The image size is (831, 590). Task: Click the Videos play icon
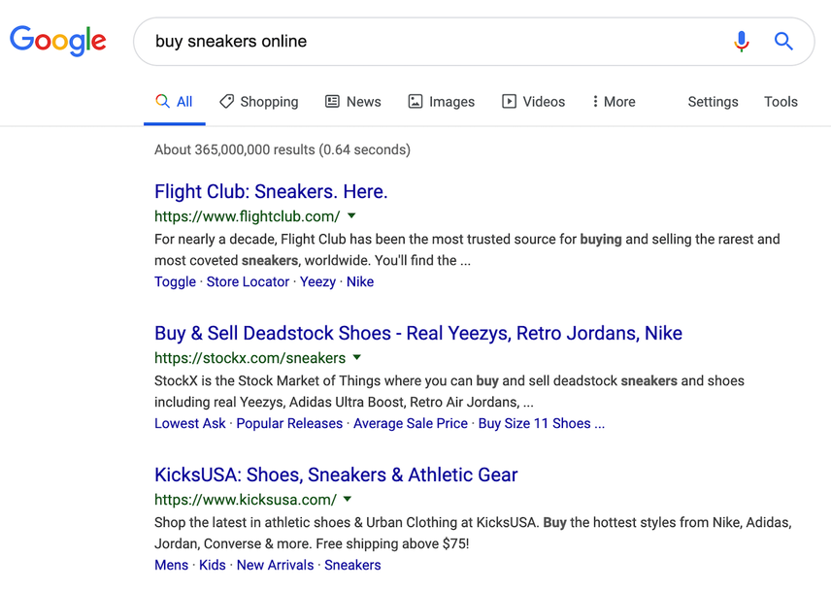(509, 101)
